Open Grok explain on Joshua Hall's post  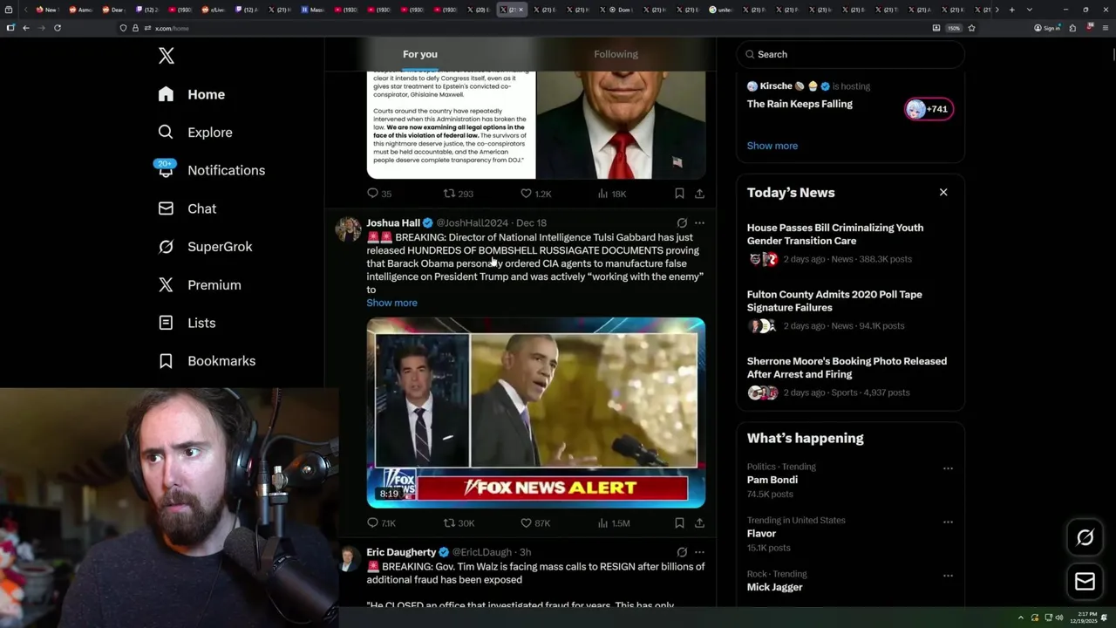(682, 223)
